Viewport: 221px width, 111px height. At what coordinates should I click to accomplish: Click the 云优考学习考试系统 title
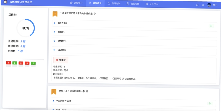coord(21,2)
